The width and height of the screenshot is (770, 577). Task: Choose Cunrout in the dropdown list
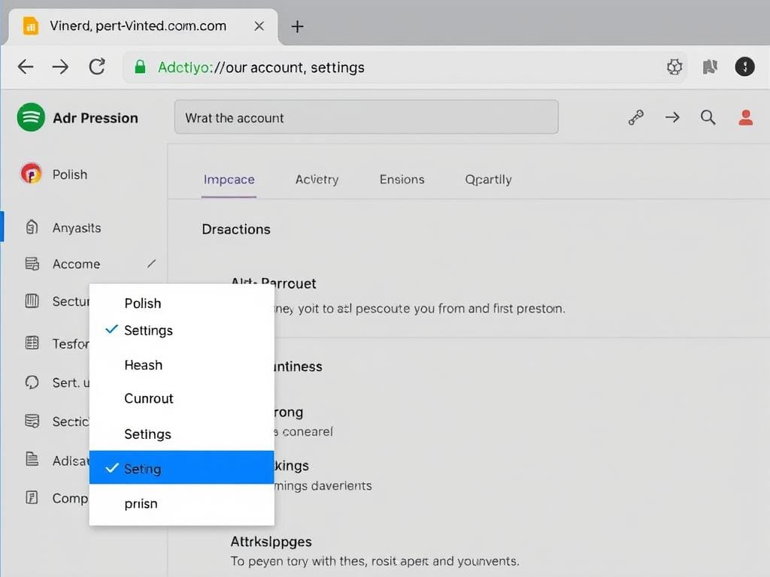tap(149, 399)
